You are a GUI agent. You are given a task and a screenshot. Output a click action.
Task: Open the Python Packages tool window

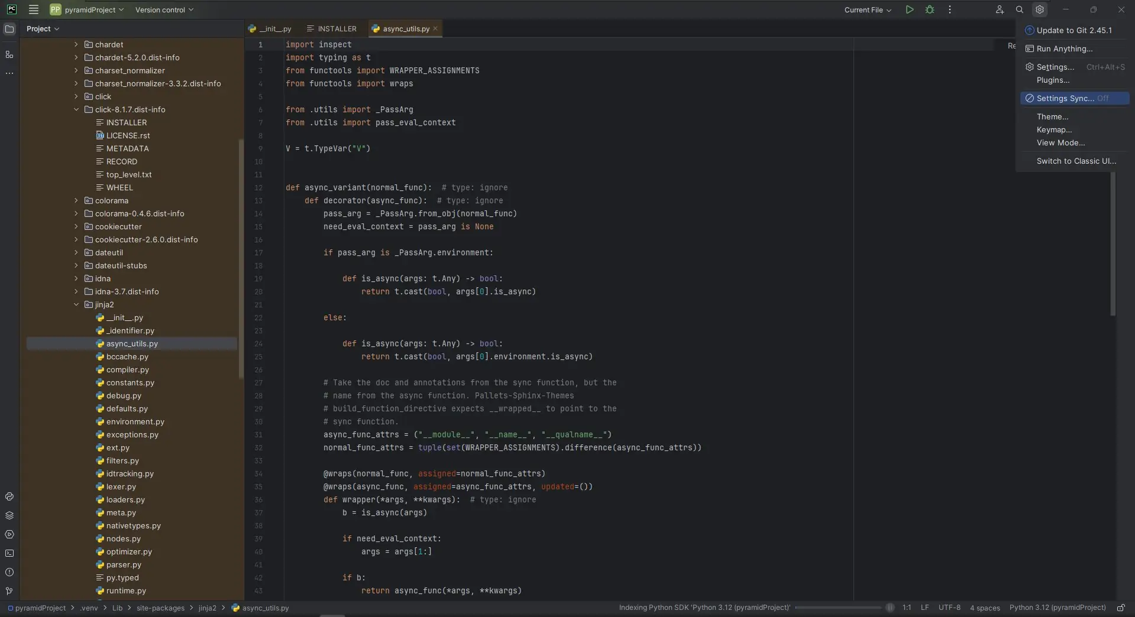(9, 515)
